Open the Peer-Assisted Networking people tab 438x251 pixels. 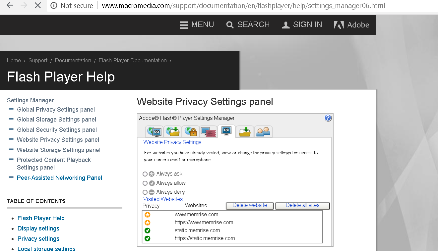pos(263,131)
